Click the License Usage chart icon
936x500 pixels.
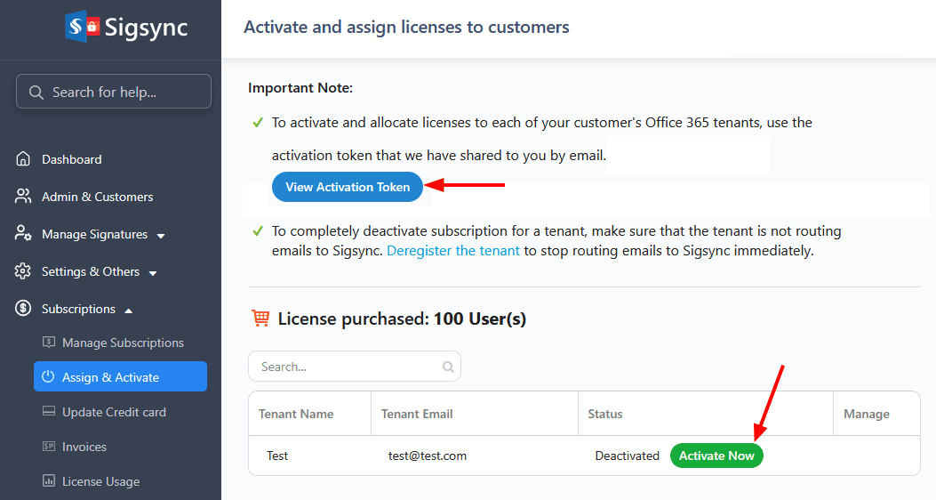tap(49, 481)
